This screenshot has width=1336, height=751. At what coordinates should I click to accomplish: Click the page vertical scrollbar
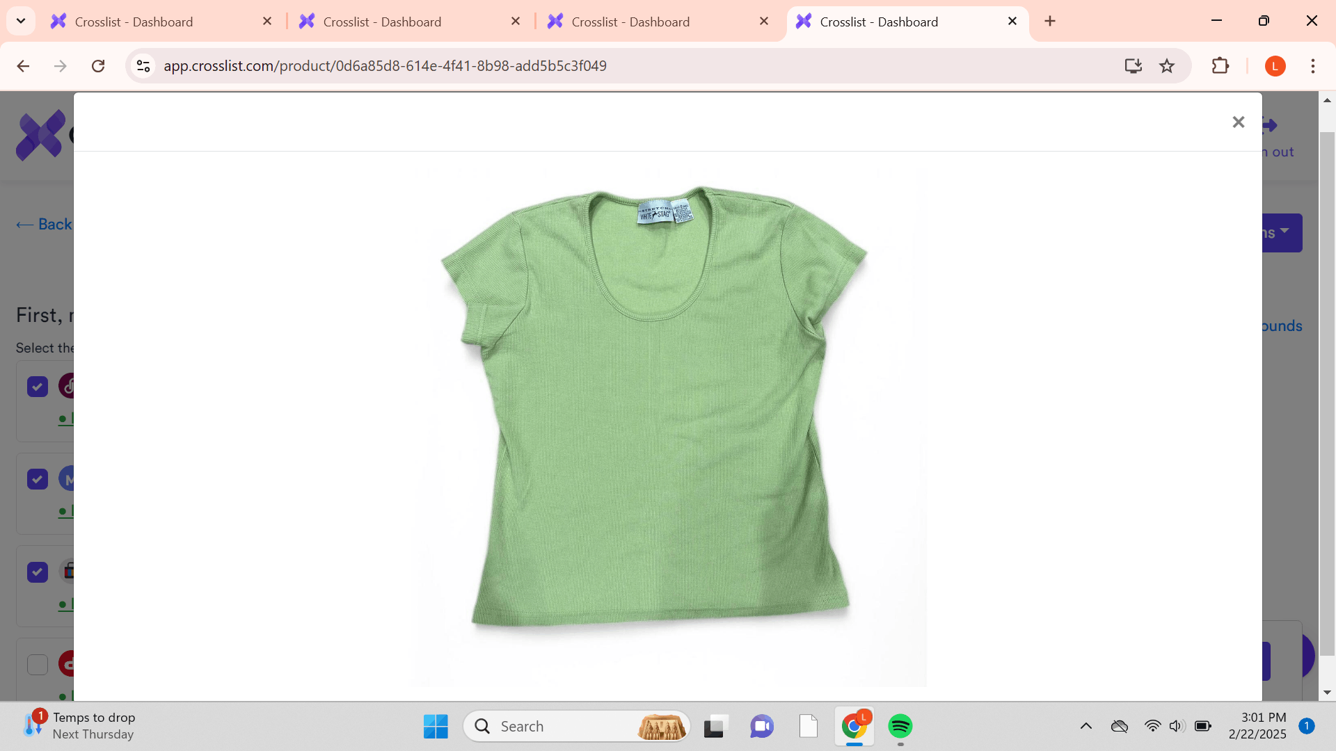pyautogui.click(x=1327, y=395)
